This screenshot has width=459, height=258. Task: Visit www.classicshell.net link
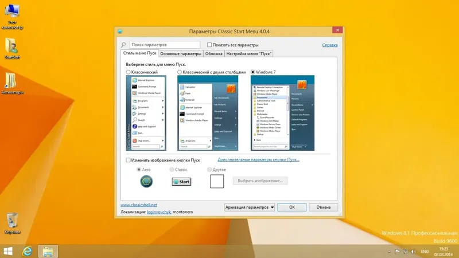click(139, 205)
